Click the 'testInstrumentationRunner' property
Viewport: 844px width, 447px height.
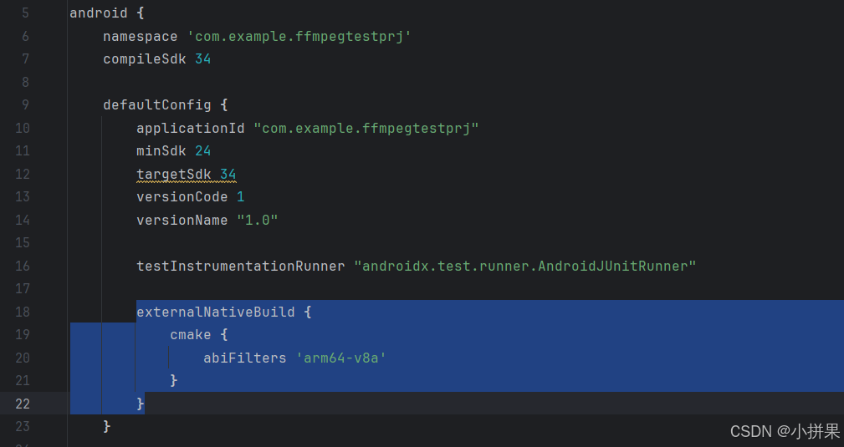click(x=241, y=266)
